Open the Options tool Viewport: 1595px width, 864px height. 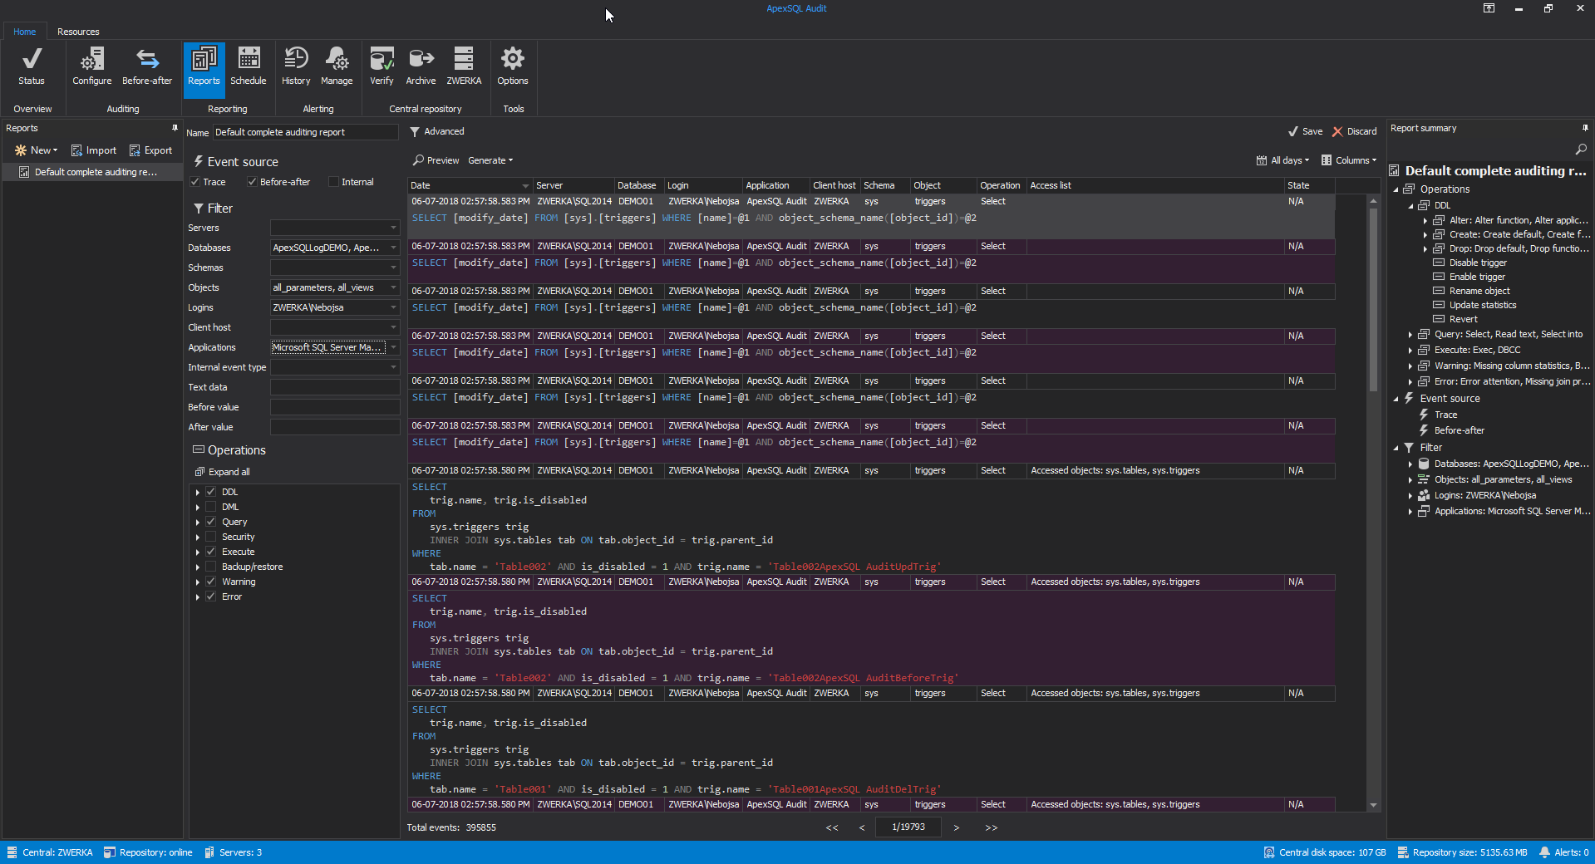tap(513, 66)
